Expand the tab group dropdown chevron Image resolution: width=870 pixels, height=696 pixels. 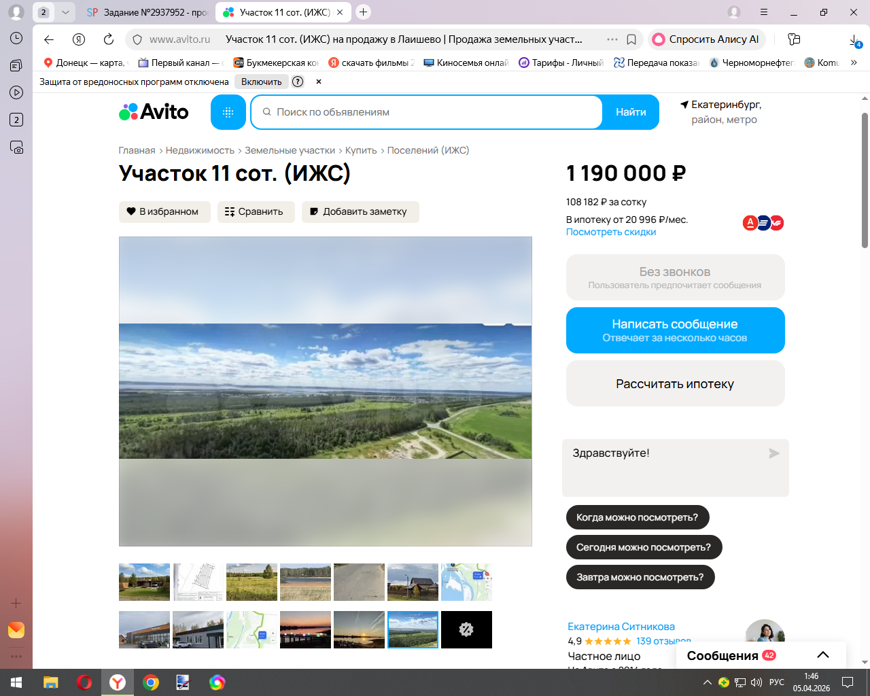(65, 12)
